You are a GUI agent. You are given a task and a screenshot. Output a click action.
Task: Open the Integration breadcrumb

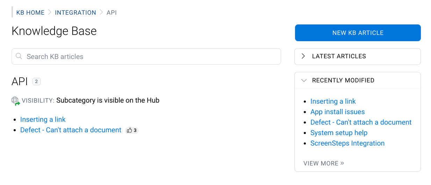(76, 13)
